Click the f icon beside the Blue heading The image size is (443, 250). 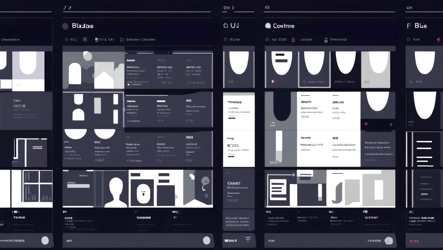pos(409,26)
